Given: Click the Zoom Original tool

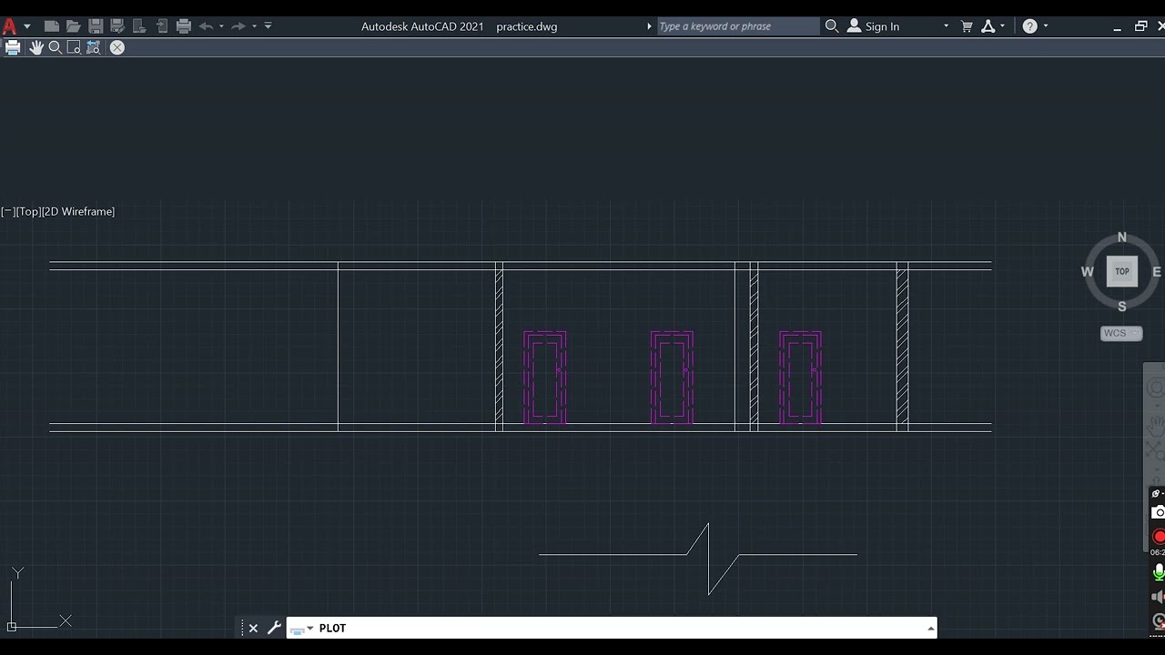Looking at the screenshot, I should point(93,47).
